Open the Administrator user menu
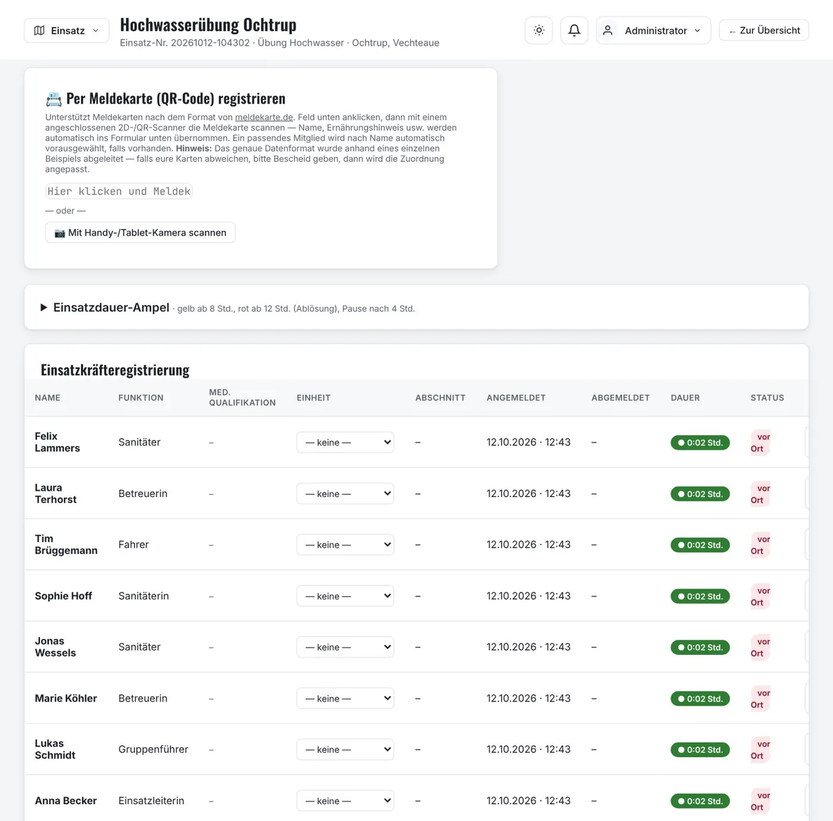Viewport: 833px width, 821px height. (653, 30)
